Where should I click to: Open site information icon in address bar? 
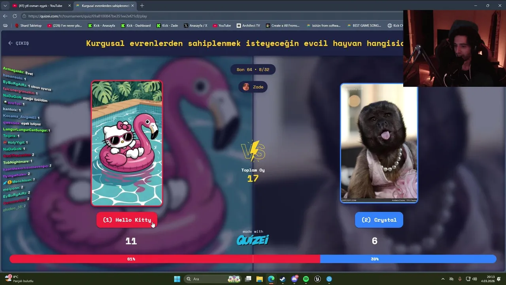point(25,16)
